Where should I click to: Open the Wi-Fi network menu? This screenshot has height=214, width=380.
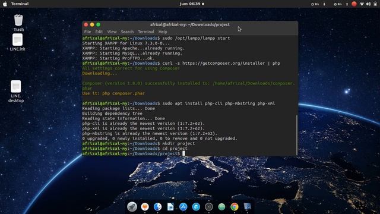(x=362, y=4)
